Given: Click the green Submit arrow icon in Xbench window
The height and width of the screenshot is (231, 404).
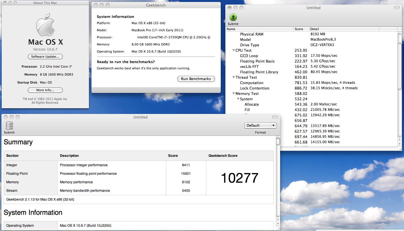Looking at the screenshot, I should (233, 17).
